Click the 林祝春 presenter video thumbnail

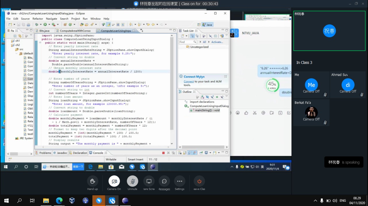pyautogui.click(x=329, y=31)
